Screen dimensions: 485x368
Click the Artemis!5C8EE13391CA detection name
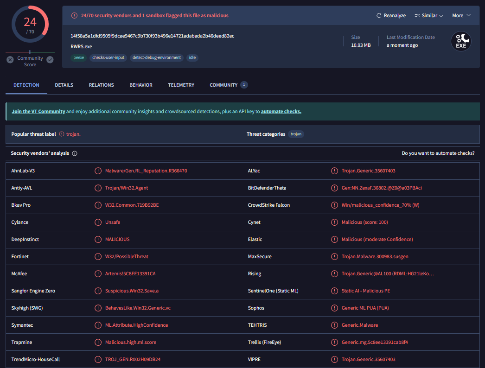pos(130,273)
